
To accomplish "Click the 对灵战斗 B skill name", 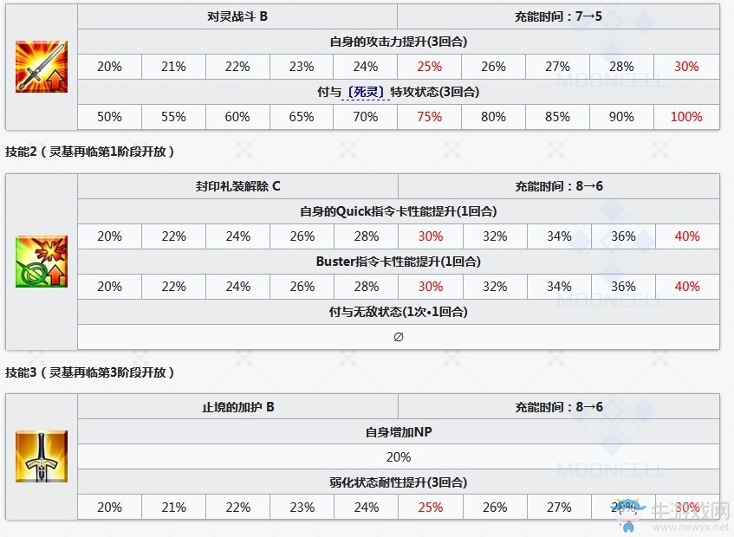I will pyautogui.click(x=237, y=16).
